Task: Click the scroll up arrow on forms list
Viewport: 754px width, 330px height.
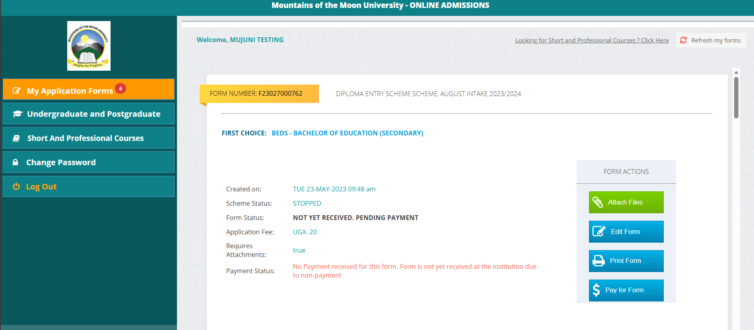Action: (736, 72)
